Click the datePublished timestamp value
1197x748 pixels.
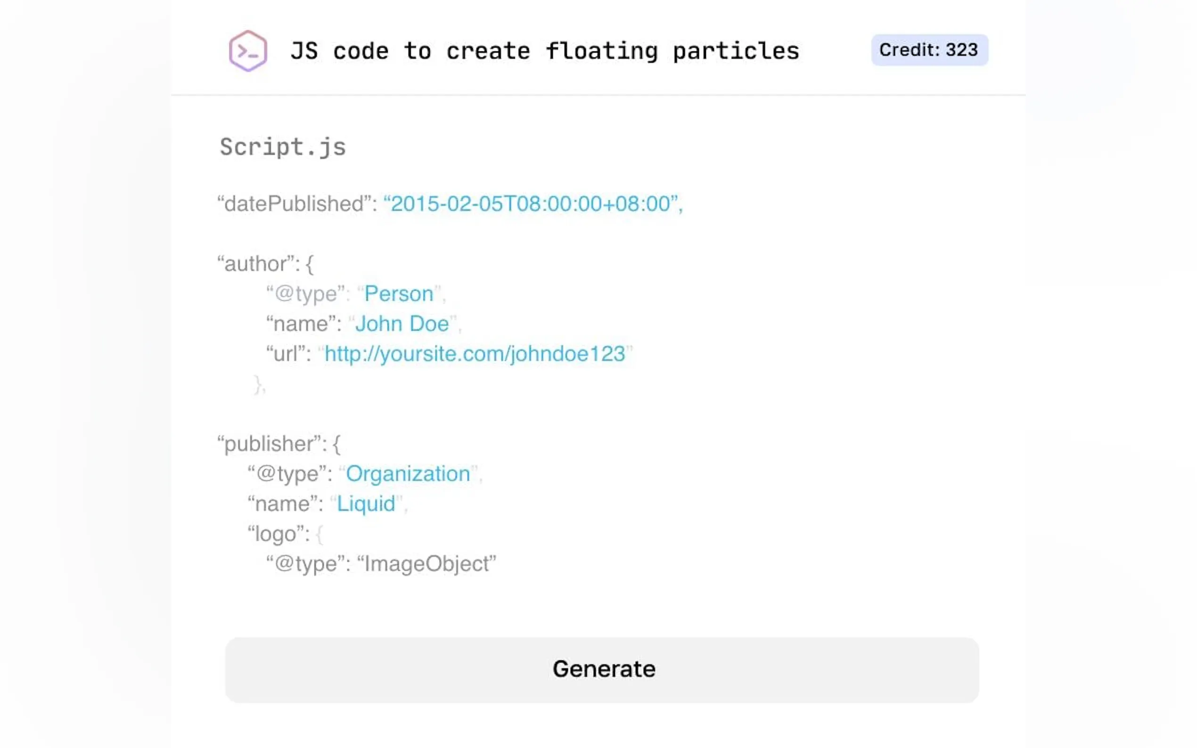pos(530,204)
